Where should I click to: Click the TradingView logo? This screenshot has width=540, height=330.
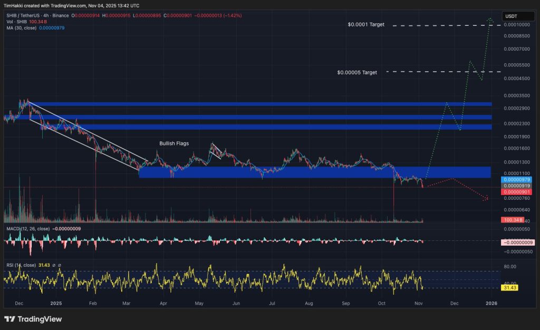[x=32, y=319]
